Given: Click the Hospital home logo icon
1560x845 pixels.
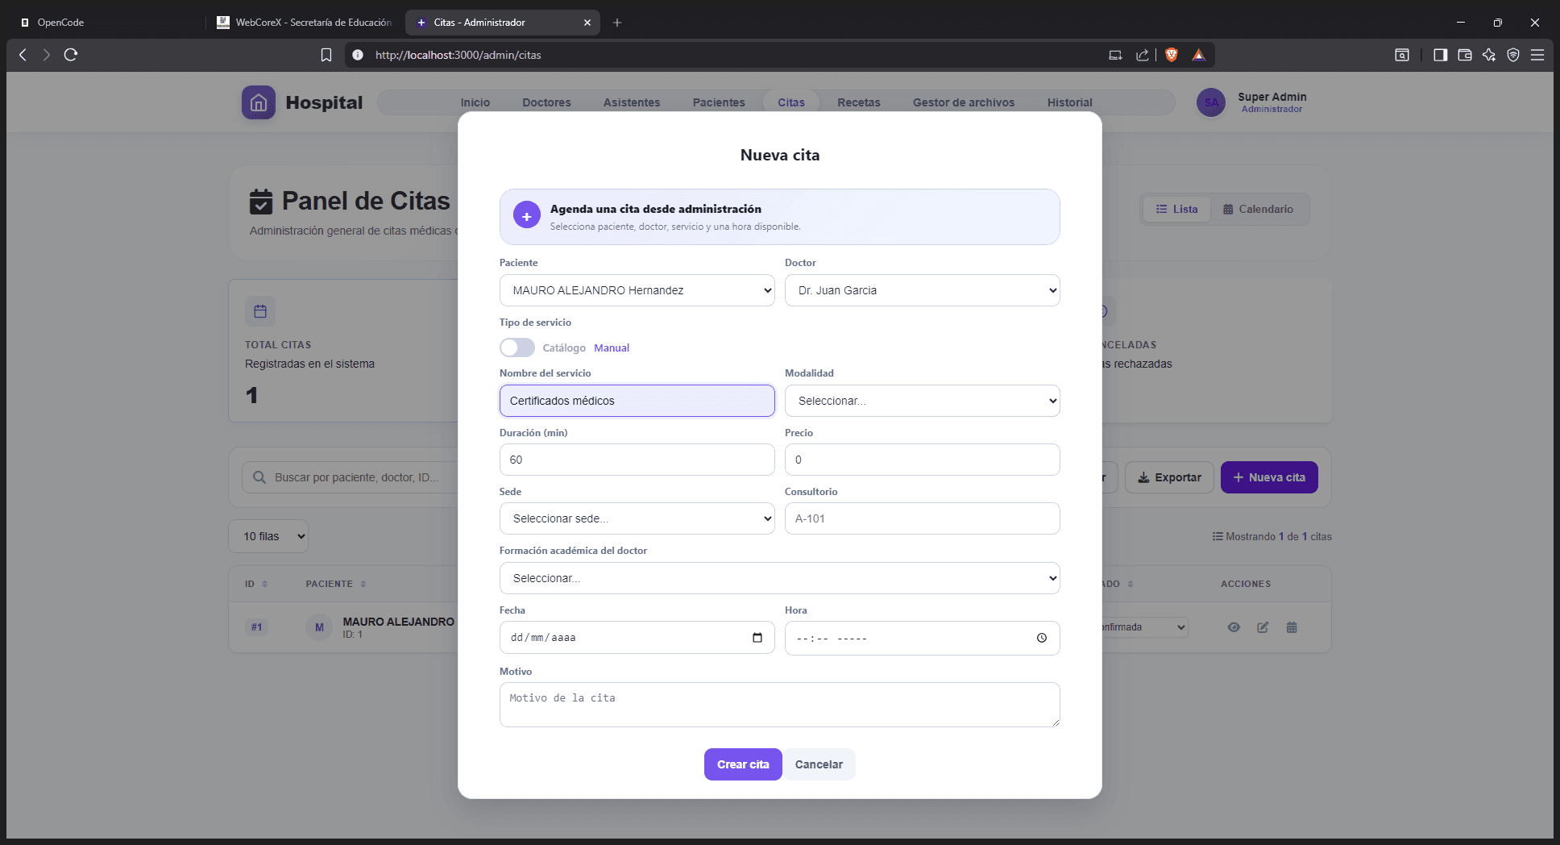Looking at the screenshot, I should point(259,102).
